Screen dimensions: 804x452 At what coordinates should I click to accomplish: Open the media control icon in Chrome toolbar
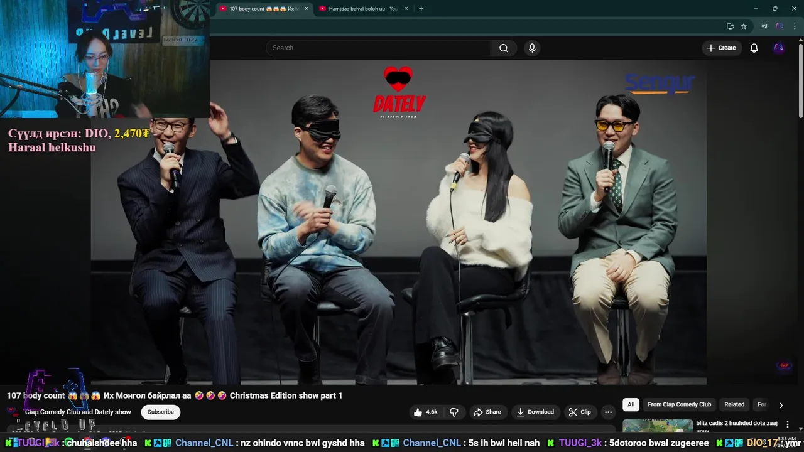[x=764, y=26]
